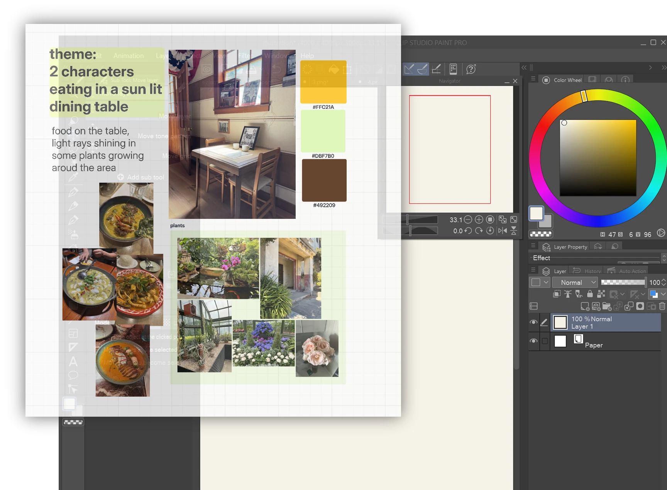This screenshot has width=667, height=490.
Task: Click the Add sub tool button
Action: click(x=141, y=177)
